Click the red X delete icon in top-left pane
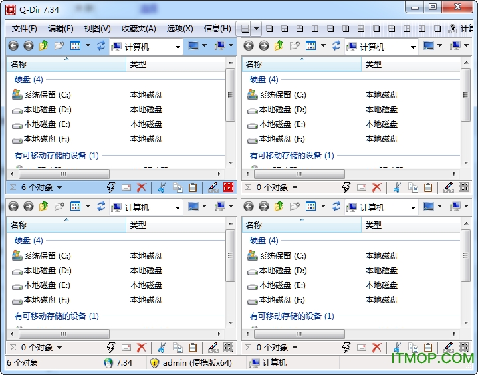 point(141,187)
